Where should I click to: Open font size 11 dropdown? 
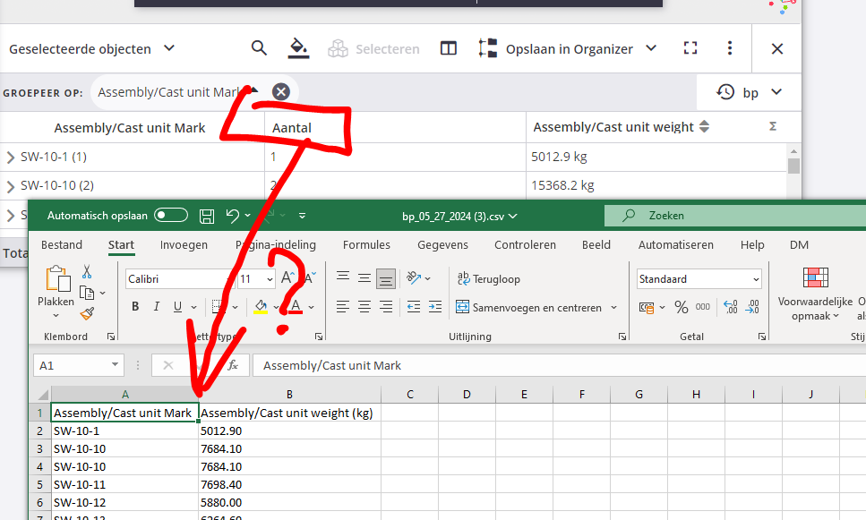[x=270, y=279]
